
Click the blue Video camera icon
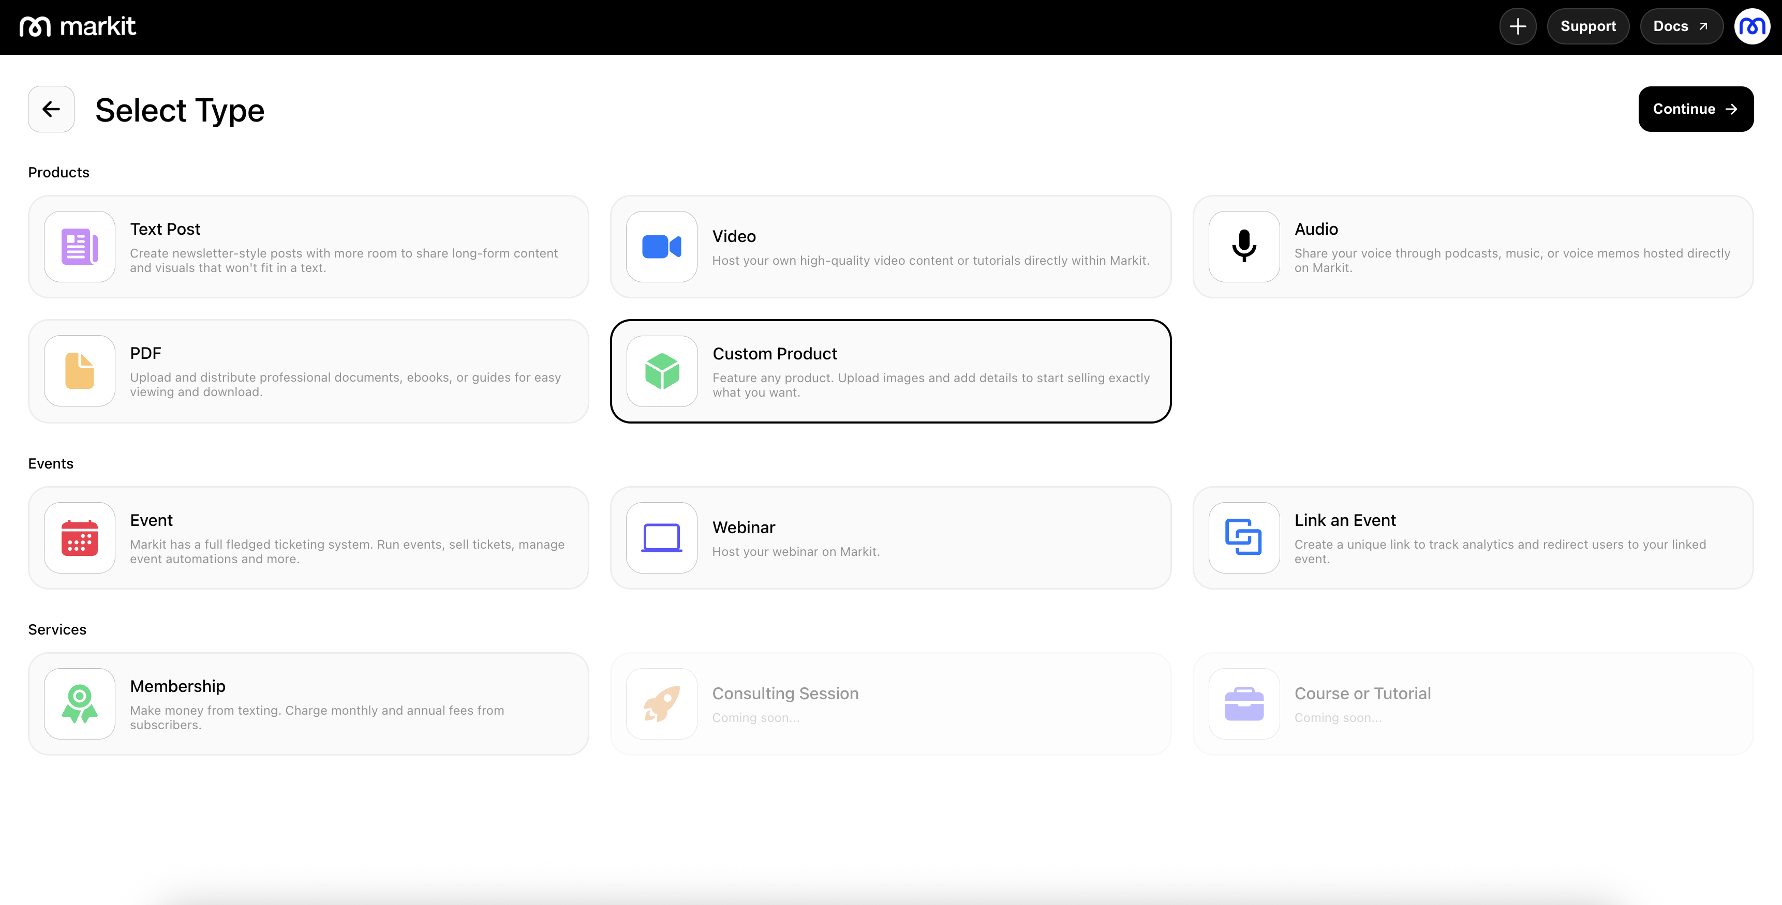click(661, 247)
